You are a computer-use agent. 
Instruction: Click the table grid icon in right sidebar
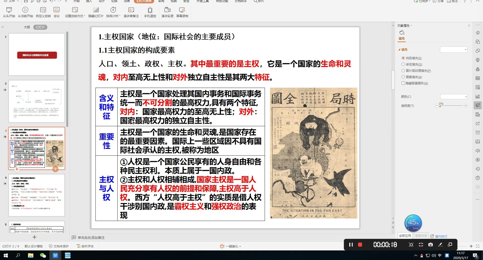coord(478,78)
